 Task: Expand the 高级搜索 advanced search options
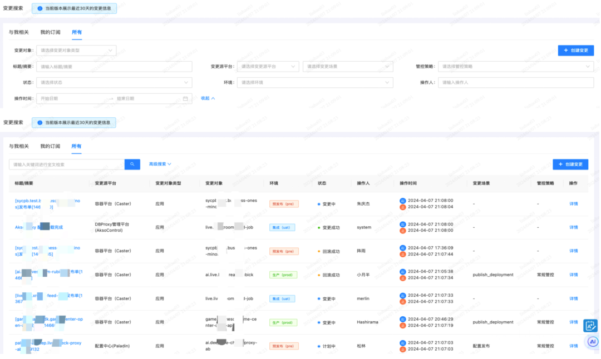(x=160, y=164)
